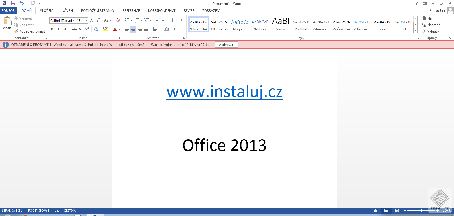Sort text alphabetically with A-Z icon
This screenshot has height=216, width=454.
coord(173,20)
